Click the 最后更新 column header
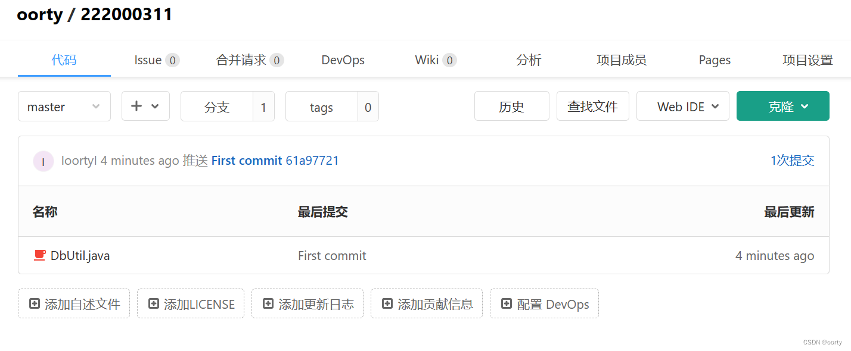Screen dimensions: 851x351 (789, 212)
